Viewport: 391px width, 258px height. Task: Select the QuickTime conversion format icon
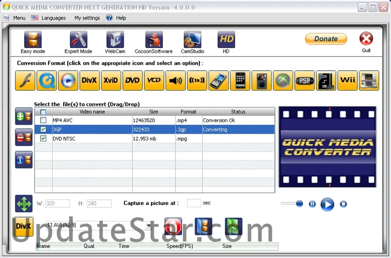47,80
